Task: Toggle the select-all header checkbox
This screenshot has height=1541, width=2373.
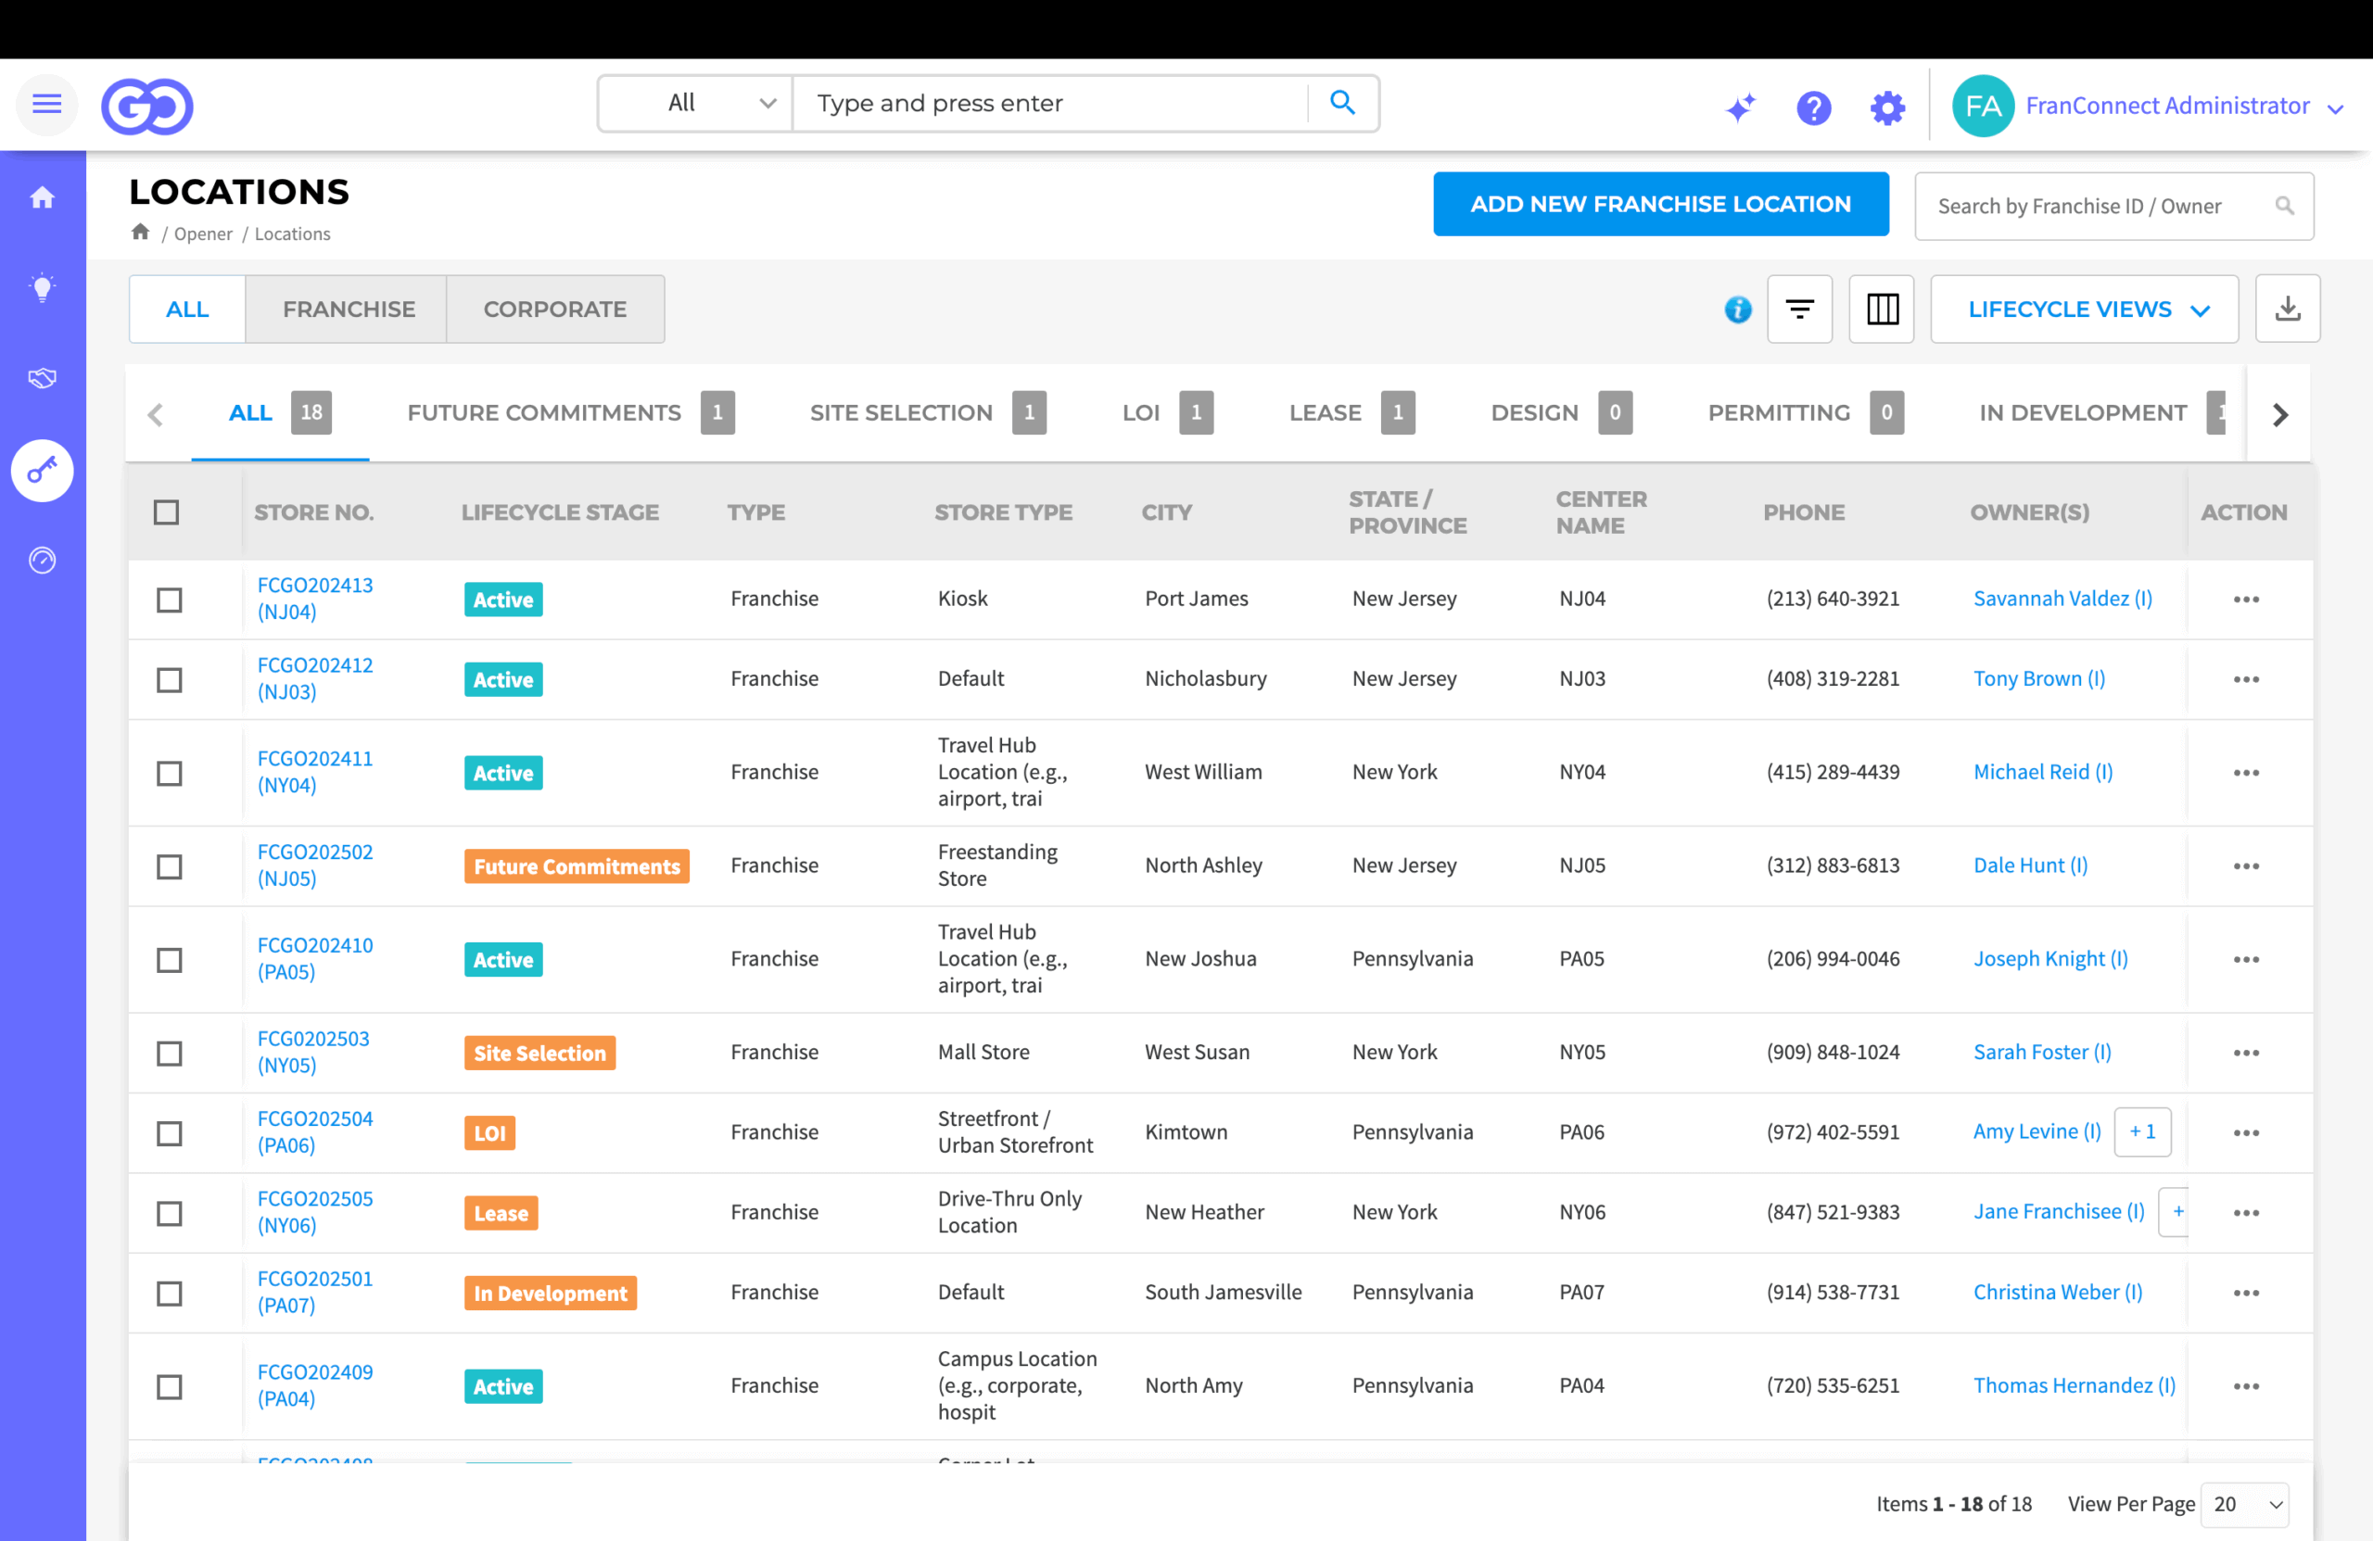Action: coord(167,512)
